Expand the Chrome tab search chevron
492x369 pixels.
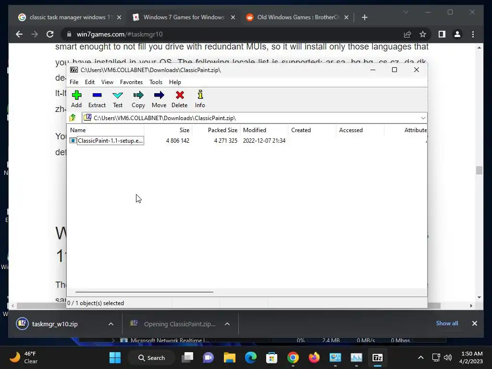tap(406, 12)
